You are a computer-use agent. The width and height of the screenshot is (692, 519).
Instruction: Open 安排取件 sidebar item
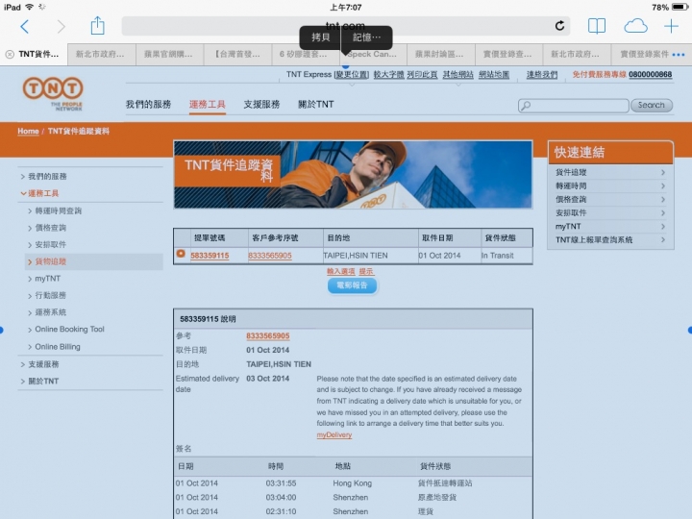coord(51,244)
